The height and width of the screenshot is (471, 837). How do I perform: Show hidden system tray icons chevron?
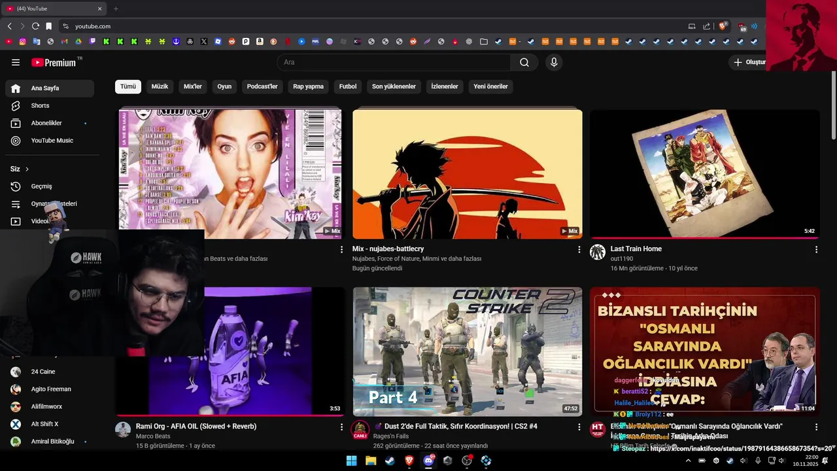point(688,461)
